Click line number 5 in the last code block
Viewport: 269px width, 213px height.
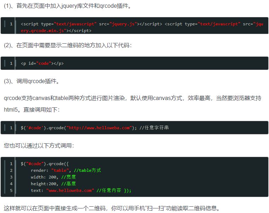11,190
